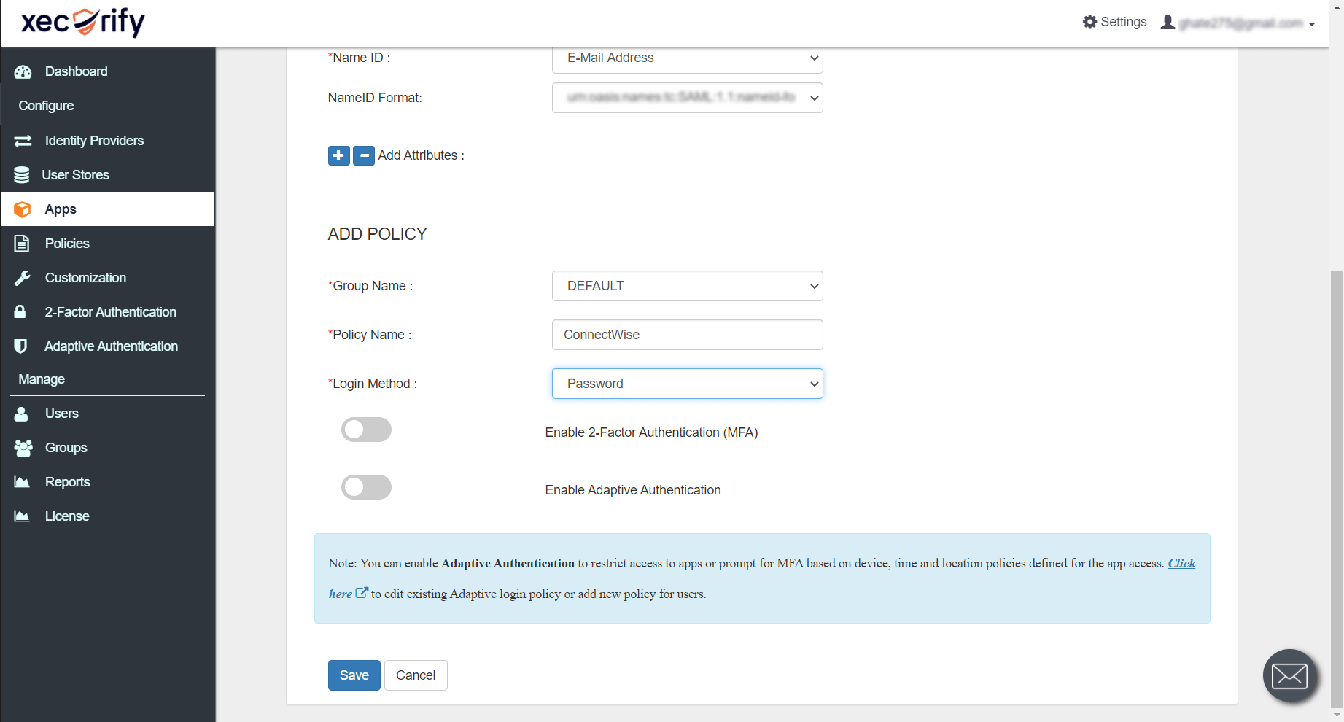This screenshot has height=722, width=1344.
Task: Click the Xecurify logo
Action: (x=83, y=22)
